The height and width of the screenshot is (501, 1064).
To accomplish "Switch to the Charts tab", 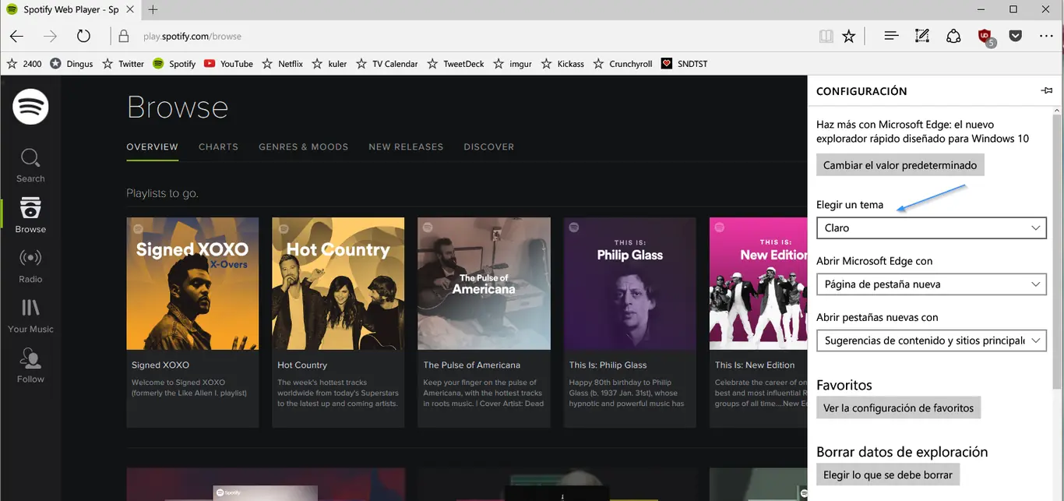I will point(218,146).
